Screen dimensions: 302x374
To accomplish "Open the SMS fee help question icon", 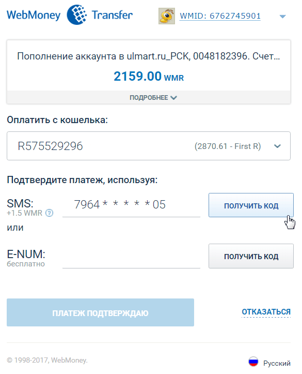I will (x=49, y=213).
